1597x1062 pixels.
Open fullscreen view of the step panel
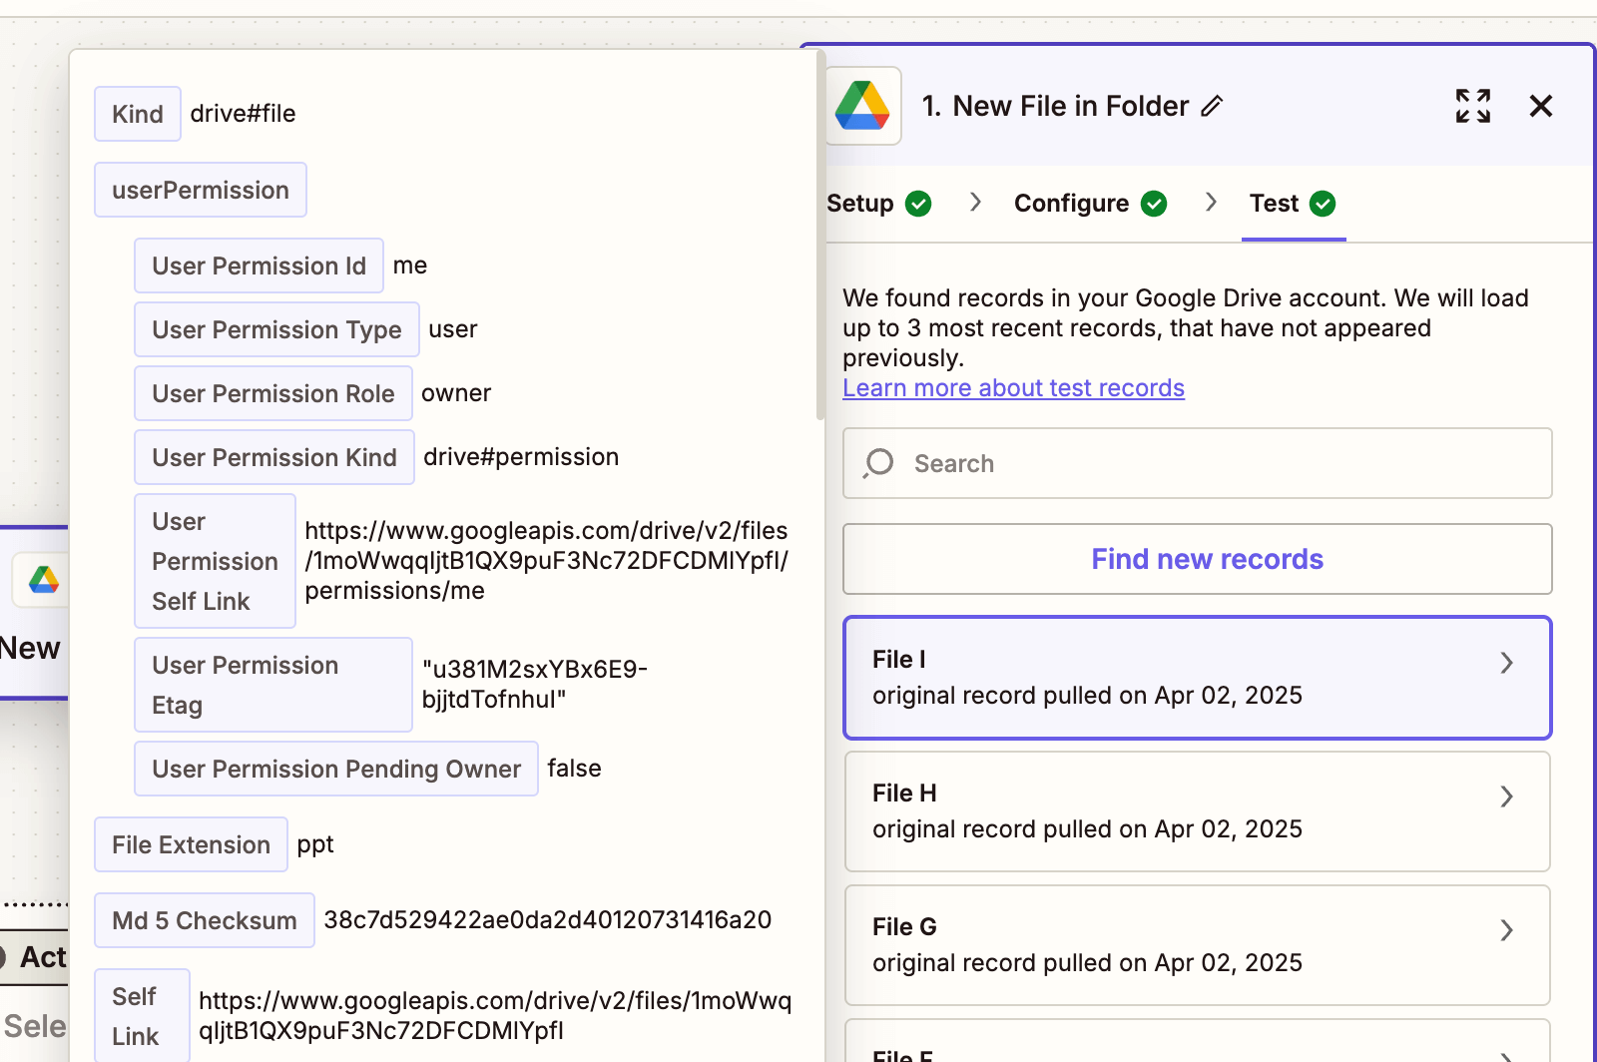pos(1473,106)
